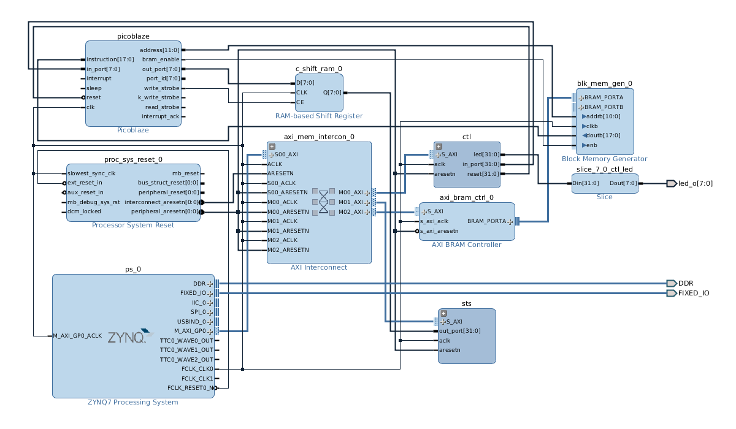
Task: Click the AXI BRAM Controller label
Action: point(467,245)
